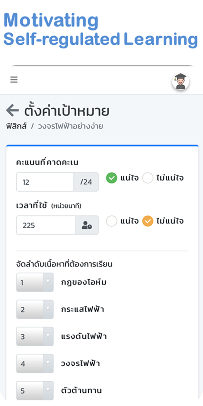
Task: Open the order dropdown for แรงดันไฟฟ้า
Action: (35, 337)
